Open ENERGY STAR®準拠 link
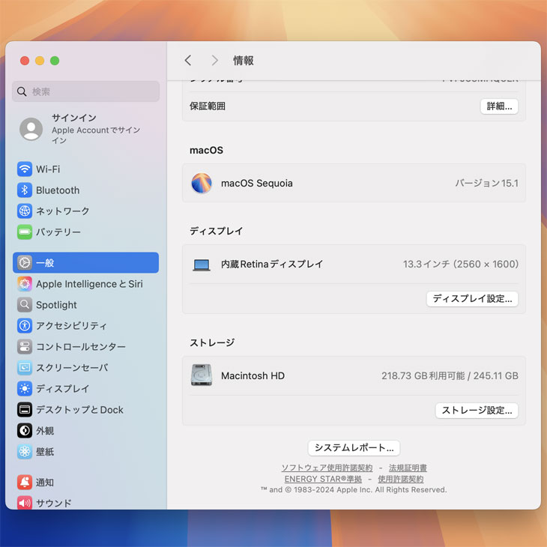 [x=323, y=479]
